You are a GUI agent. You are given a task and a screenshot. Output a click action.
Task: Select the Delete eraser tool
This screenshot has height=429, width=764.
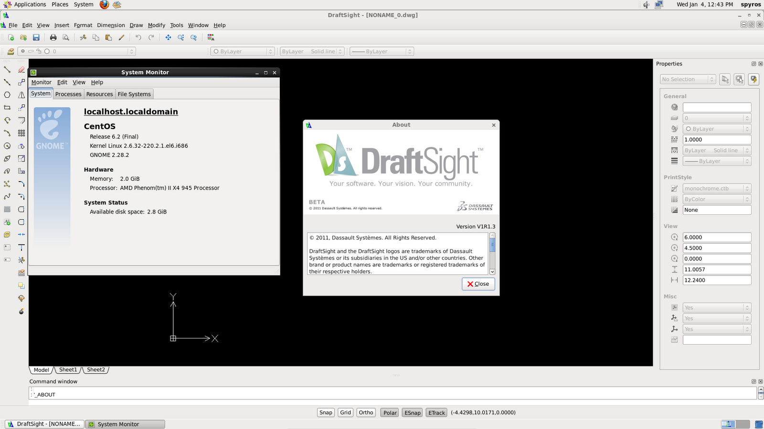click(21, 70)
